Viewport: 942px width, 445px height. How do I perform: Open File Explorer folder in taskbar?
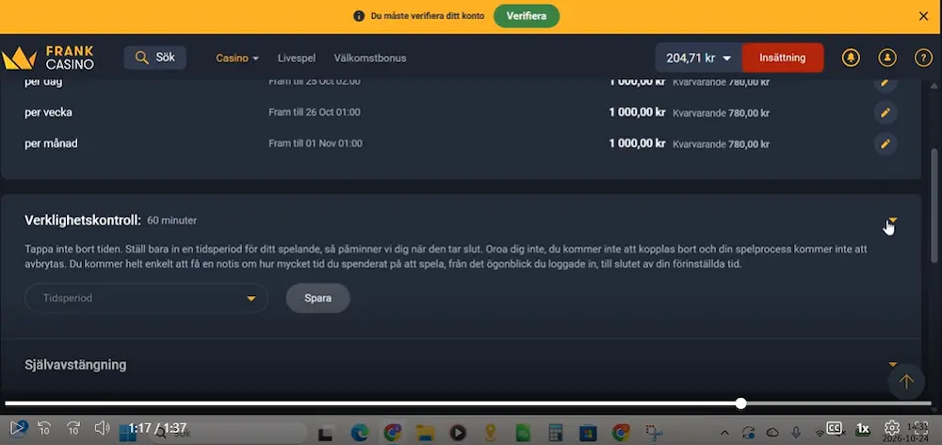426,433
